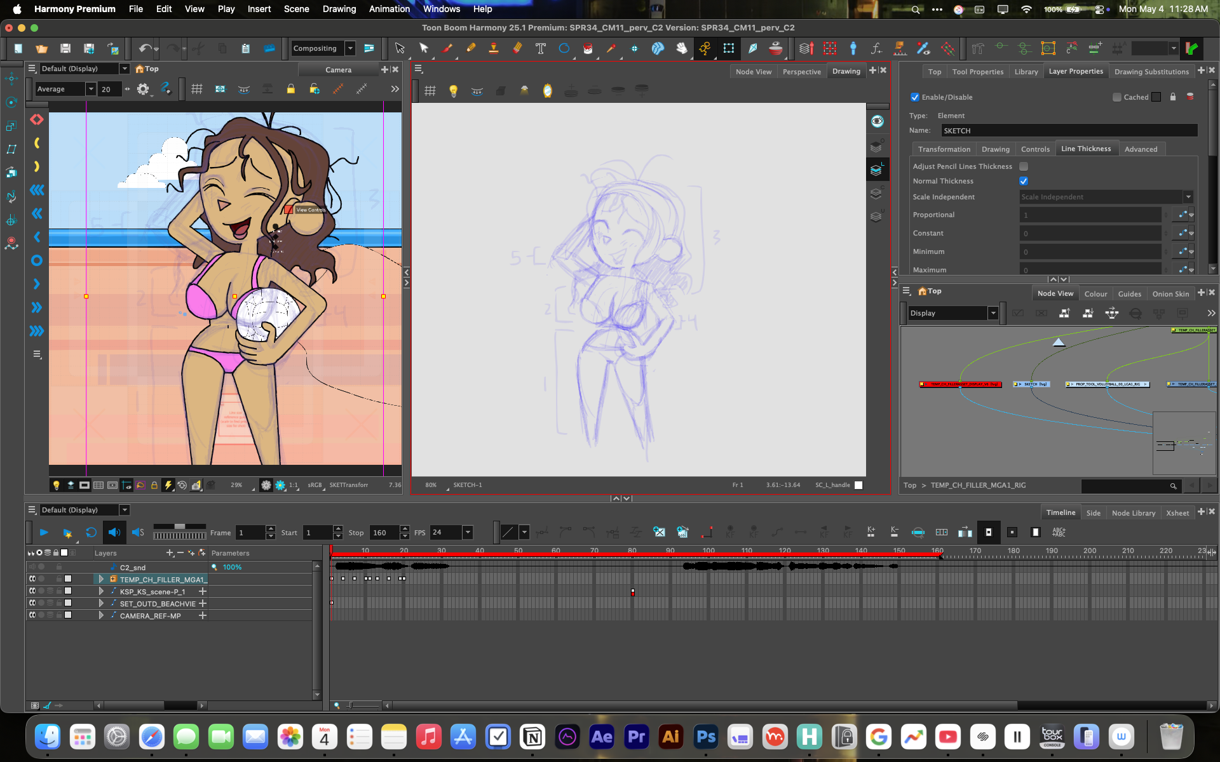Click the magnifier search icon in Node View
This screenshot has width=1220, height=762.
1173,486
